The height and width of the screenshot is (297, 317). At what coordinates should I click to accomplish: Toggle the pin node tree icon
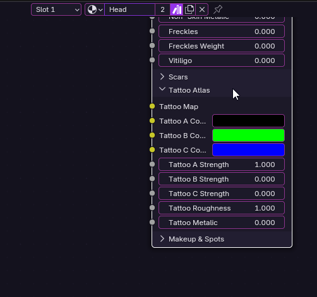tap(218, 9)
